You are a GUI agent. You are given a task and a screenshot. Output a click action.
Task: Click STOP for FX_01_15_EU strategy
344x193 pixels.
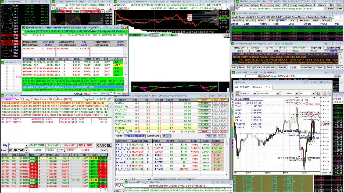204,131
